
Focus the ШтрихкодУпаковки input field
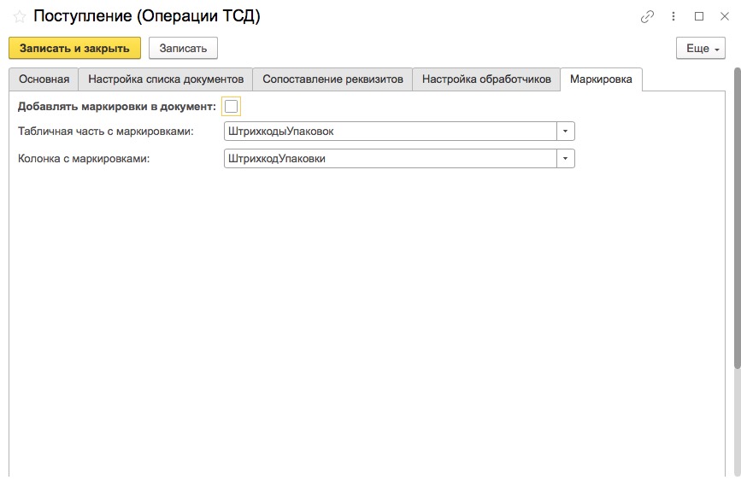(x=391, y=159)
